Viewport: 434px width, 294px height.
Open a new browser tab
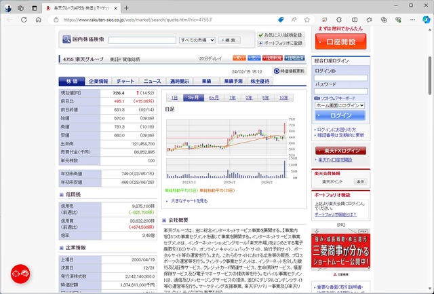[126, 8]
